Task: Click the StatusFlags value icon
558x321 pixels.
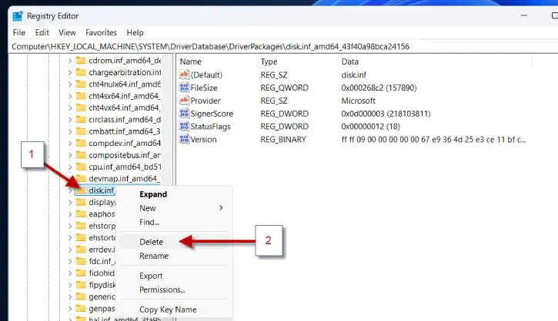Action: tap(184, 127)
